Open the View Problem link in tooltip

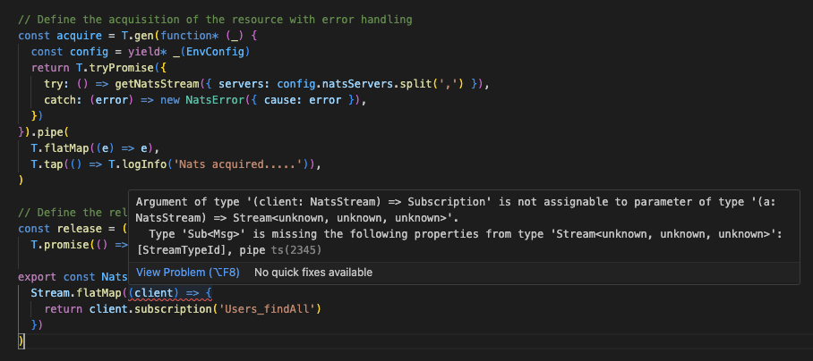point(188,272)
